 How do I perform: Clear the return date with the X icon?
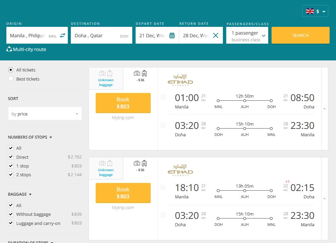coord(215,35)
